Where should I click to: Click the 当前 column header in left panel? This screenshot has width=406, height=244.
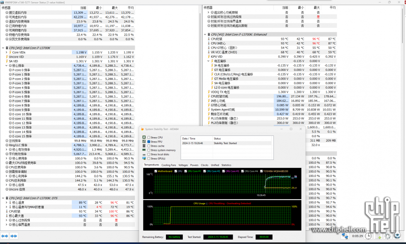[x=80, y=8]
